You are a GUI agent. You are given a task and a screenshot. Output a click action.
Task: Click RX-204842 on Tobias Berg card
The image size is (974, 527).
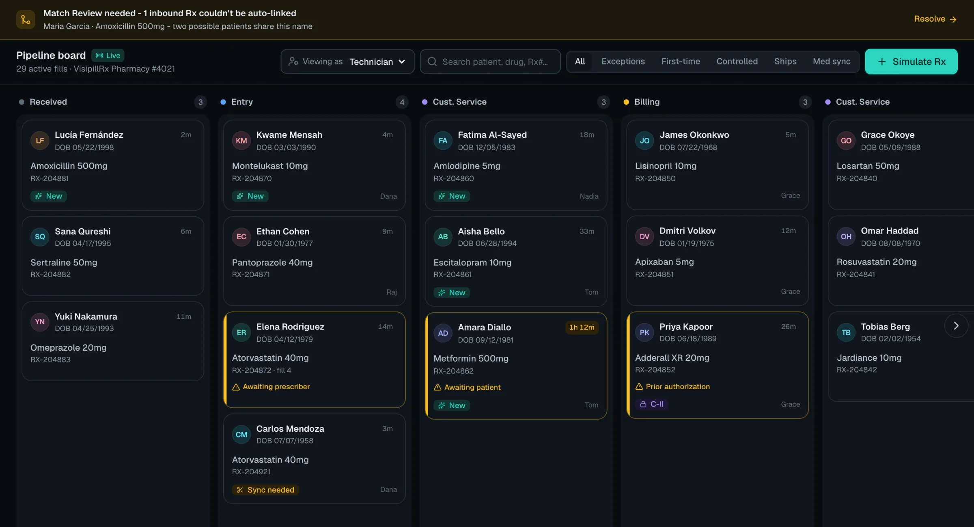click(857, 370)
